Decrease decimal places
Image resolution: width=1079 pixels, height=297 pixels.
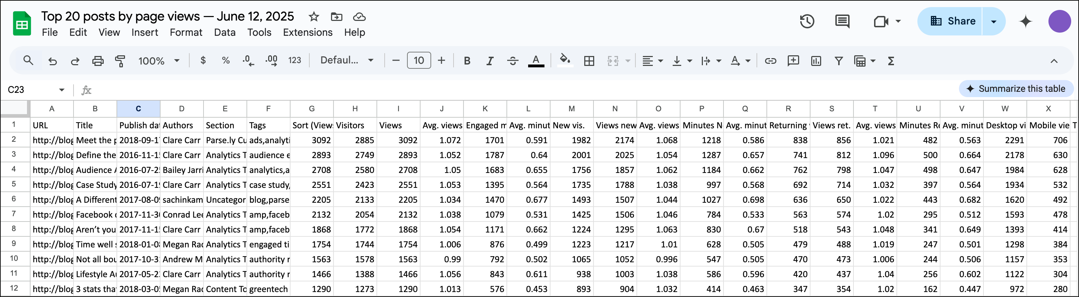click(248, 61)
